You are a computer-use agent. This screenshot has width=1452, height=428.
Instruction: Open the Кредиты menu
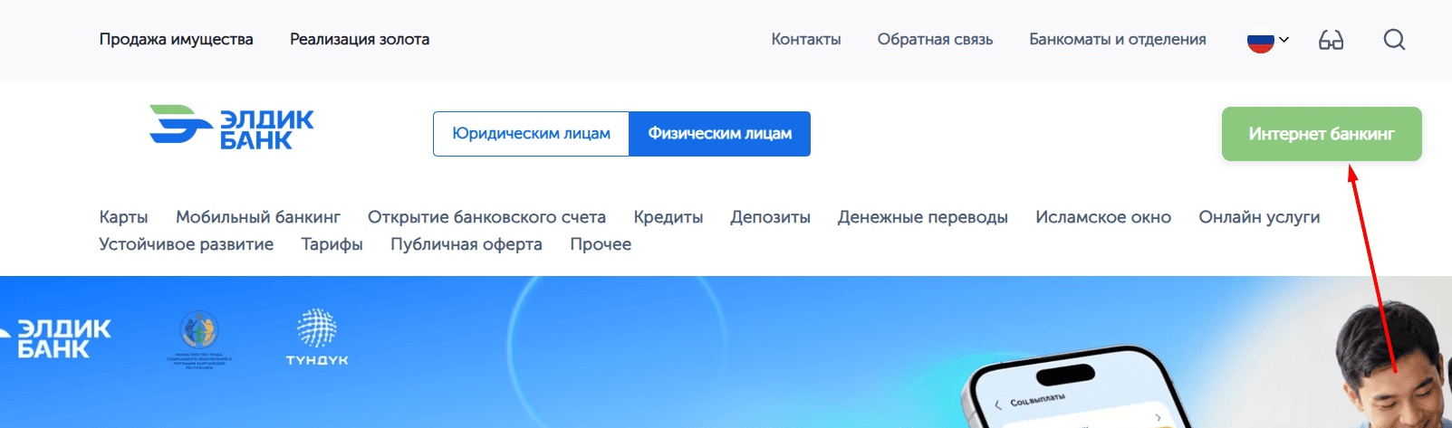(x=668, y=217)
